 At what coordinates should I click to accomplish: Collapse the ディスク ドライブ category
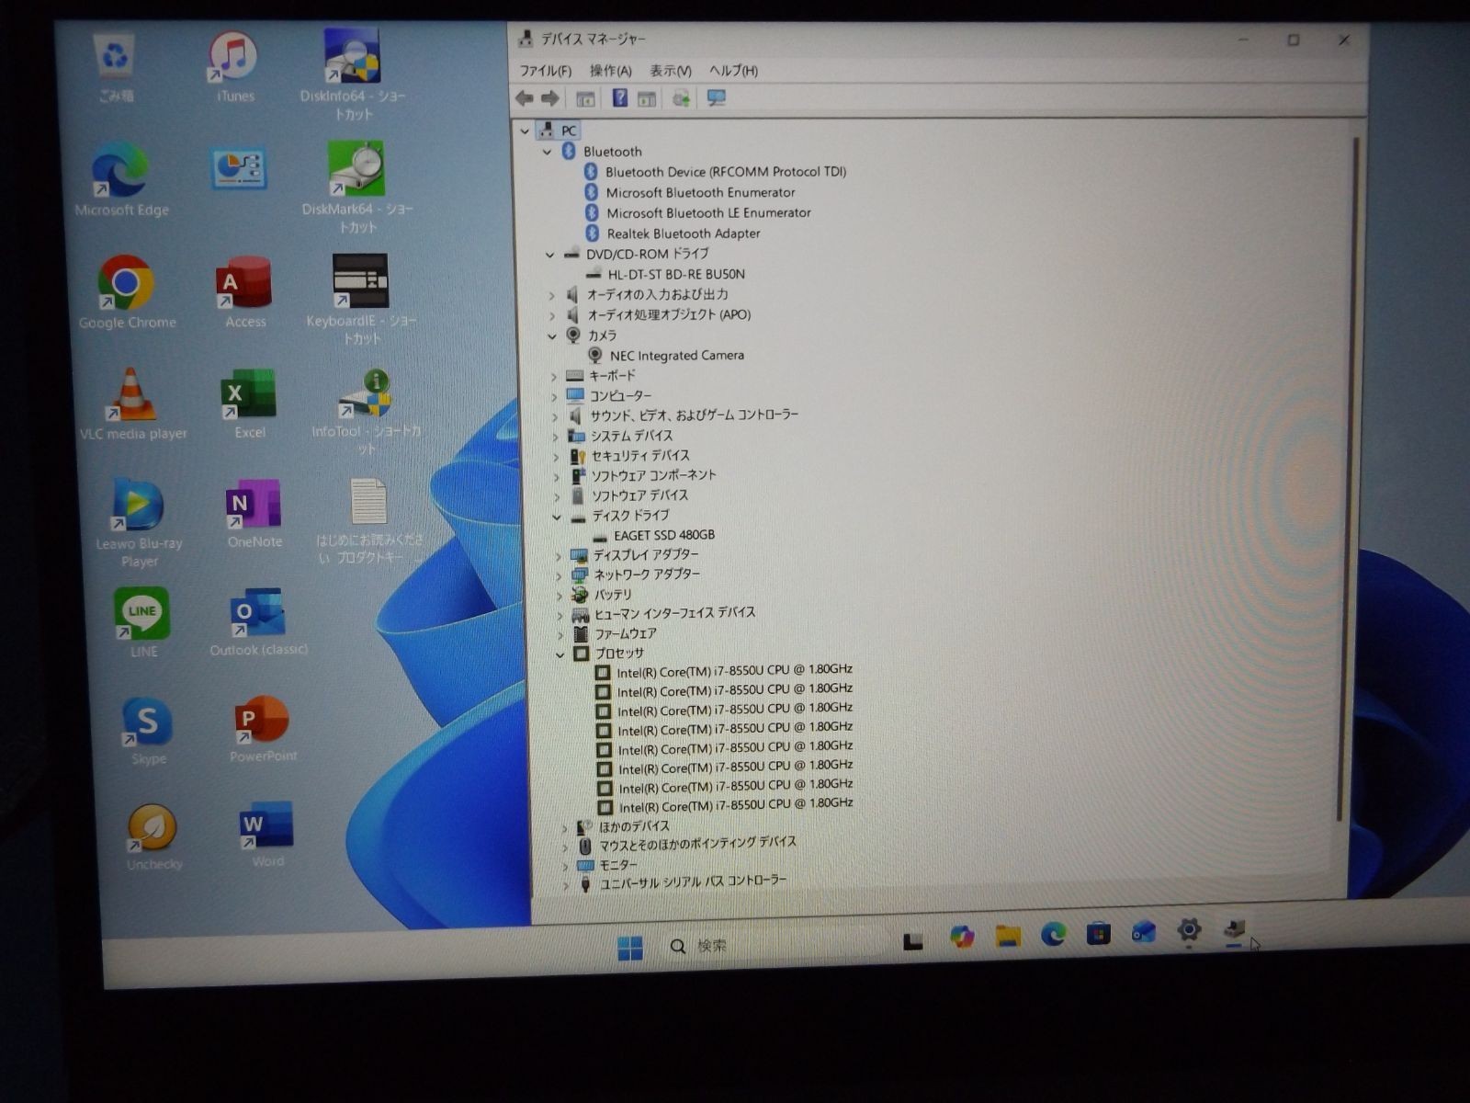557,517
